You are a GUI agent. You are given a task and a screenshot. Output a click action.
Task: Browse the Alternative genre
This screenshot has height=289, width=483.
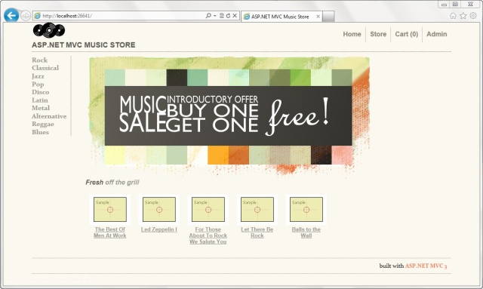pyautogui.click(x=49, y=116)
